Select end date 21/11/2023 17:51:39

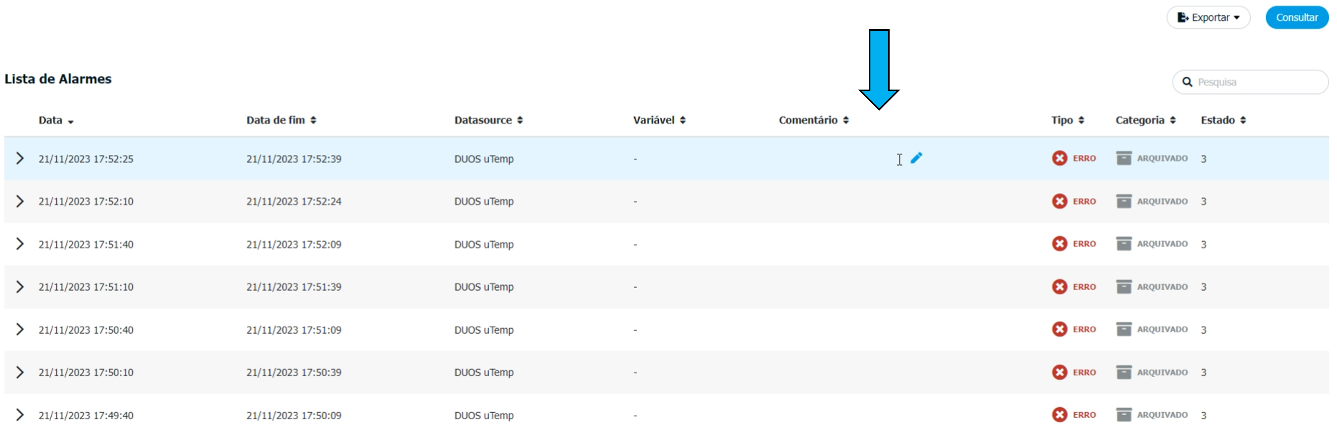pyautogui.click(x=294, y=287)
